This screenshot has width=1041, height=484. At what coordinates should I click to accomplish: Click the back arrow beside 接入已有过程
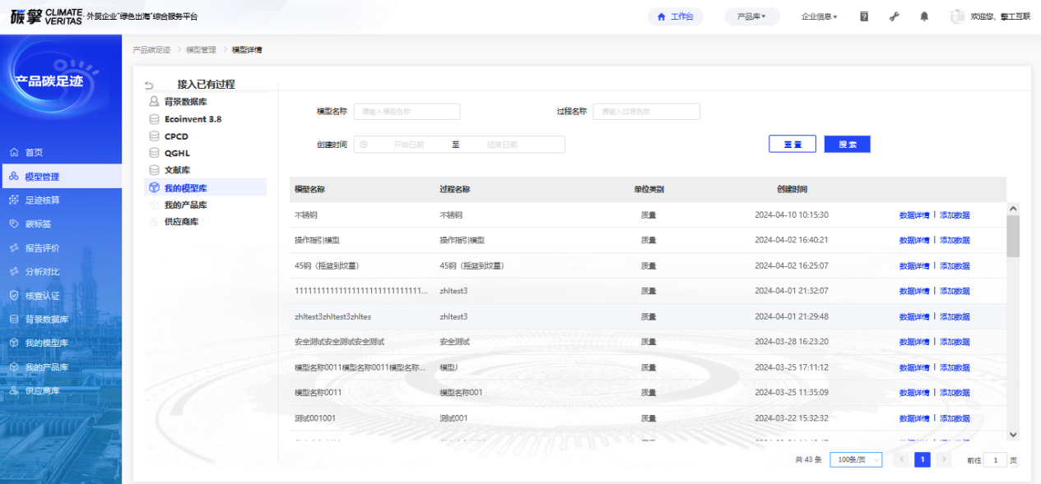[x=149, y=85]
